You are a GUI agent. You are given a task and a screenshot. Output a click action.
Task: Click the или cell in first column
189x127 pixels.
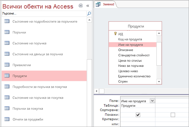click(x=138, y=124)
